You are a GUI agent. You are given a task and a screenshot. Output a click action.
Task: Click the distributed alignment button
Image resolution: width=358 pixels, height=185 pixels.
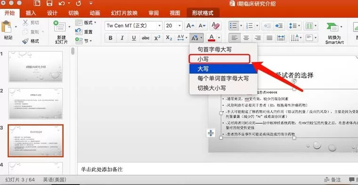281,38
